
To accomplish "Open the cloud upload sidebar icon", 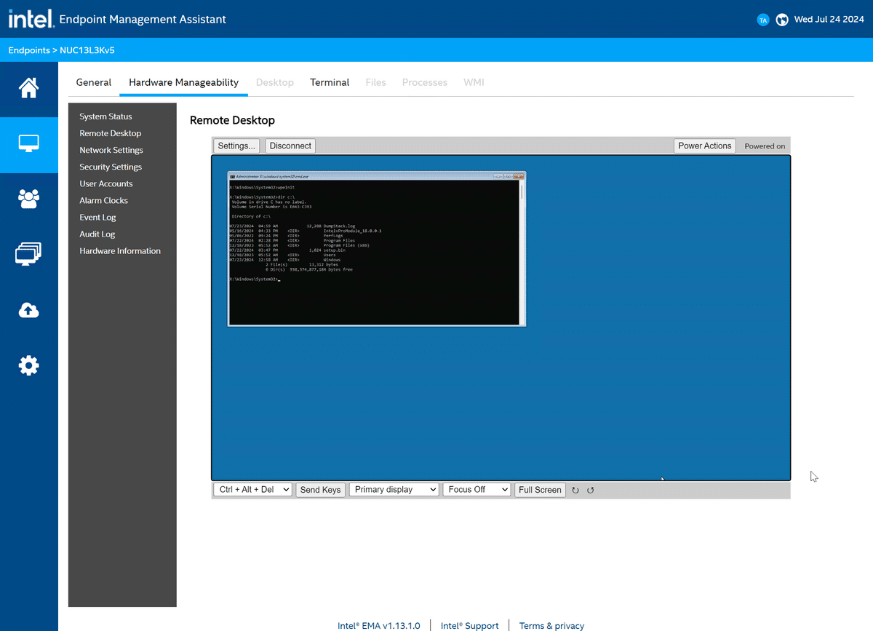I will pos(29,310).
